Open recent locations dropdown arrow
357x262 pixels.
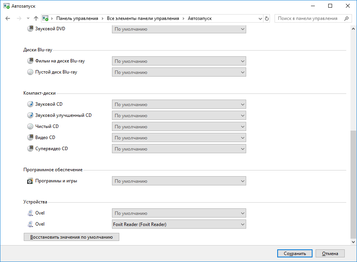point(28,18)
